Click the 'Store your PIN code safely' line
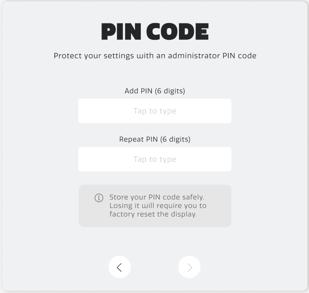This screenshot has height=293, width=309. point(157,198)
